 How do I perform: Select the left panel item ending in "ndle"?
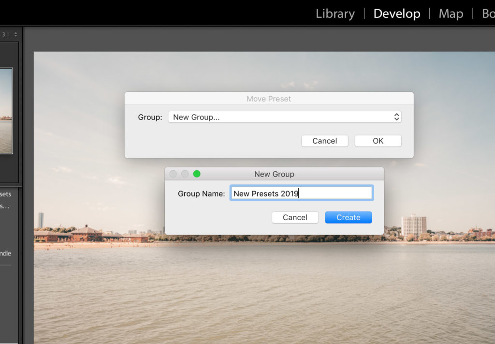pos(5,253)
